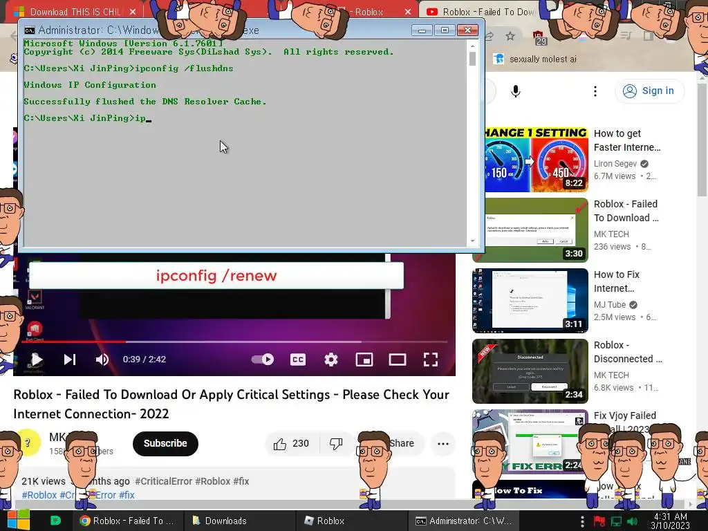Open 'How to Fix Internet' video thumbnail
The width and height of the screenshot is (708, 531).
[530, 301]
